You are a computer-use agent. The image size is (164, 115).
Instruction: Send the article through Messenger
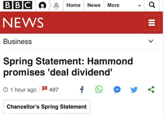tap(117, 89)
